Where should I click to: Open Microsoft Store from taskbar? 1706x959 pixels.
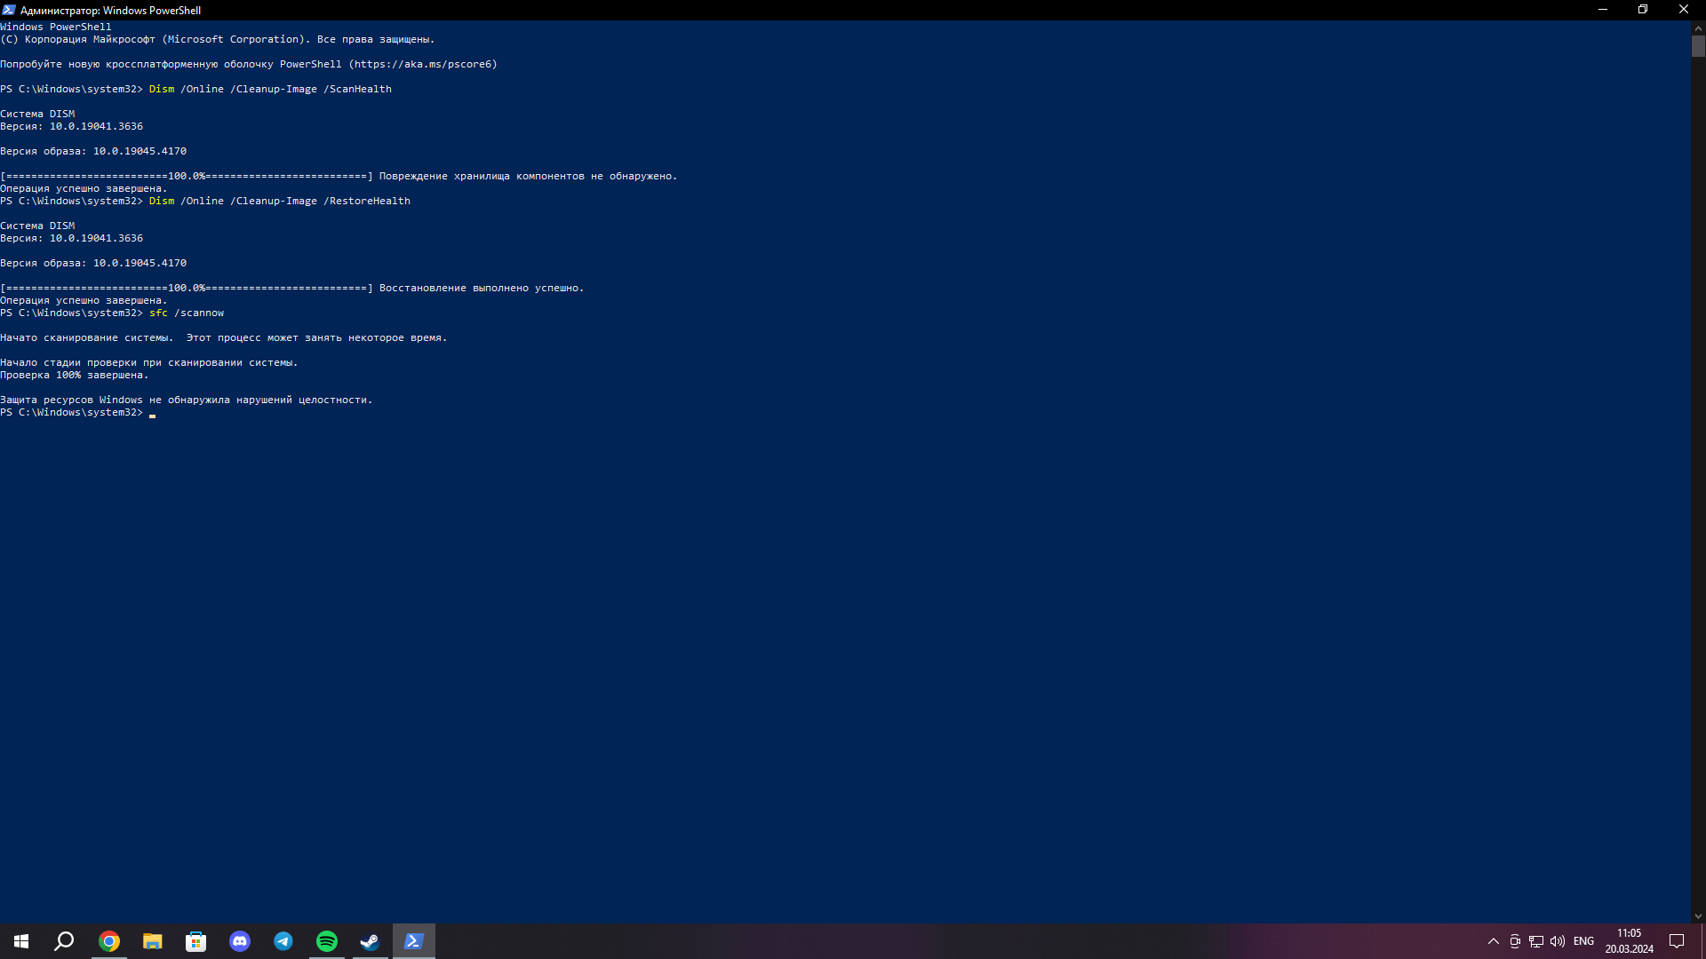pyautogui.click(x=196, y=941)
